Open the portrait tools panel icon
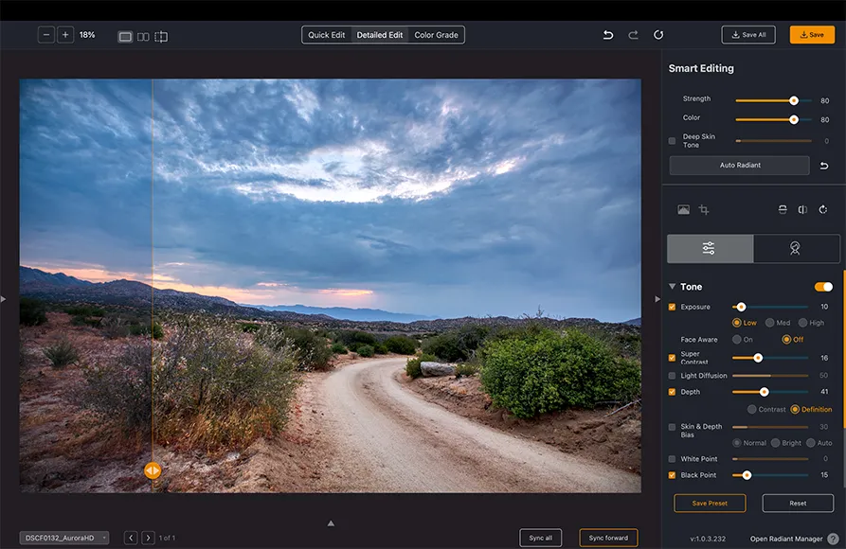This screenshot has width=846, height=549. 796,248
